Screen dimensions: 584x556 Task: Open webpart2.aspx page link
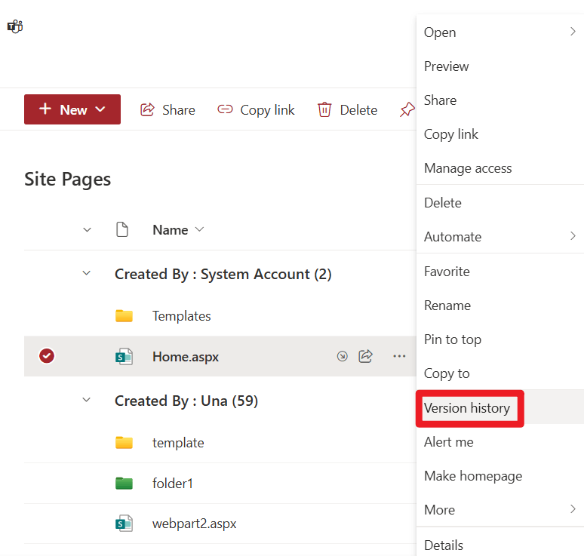click(194, 524)
